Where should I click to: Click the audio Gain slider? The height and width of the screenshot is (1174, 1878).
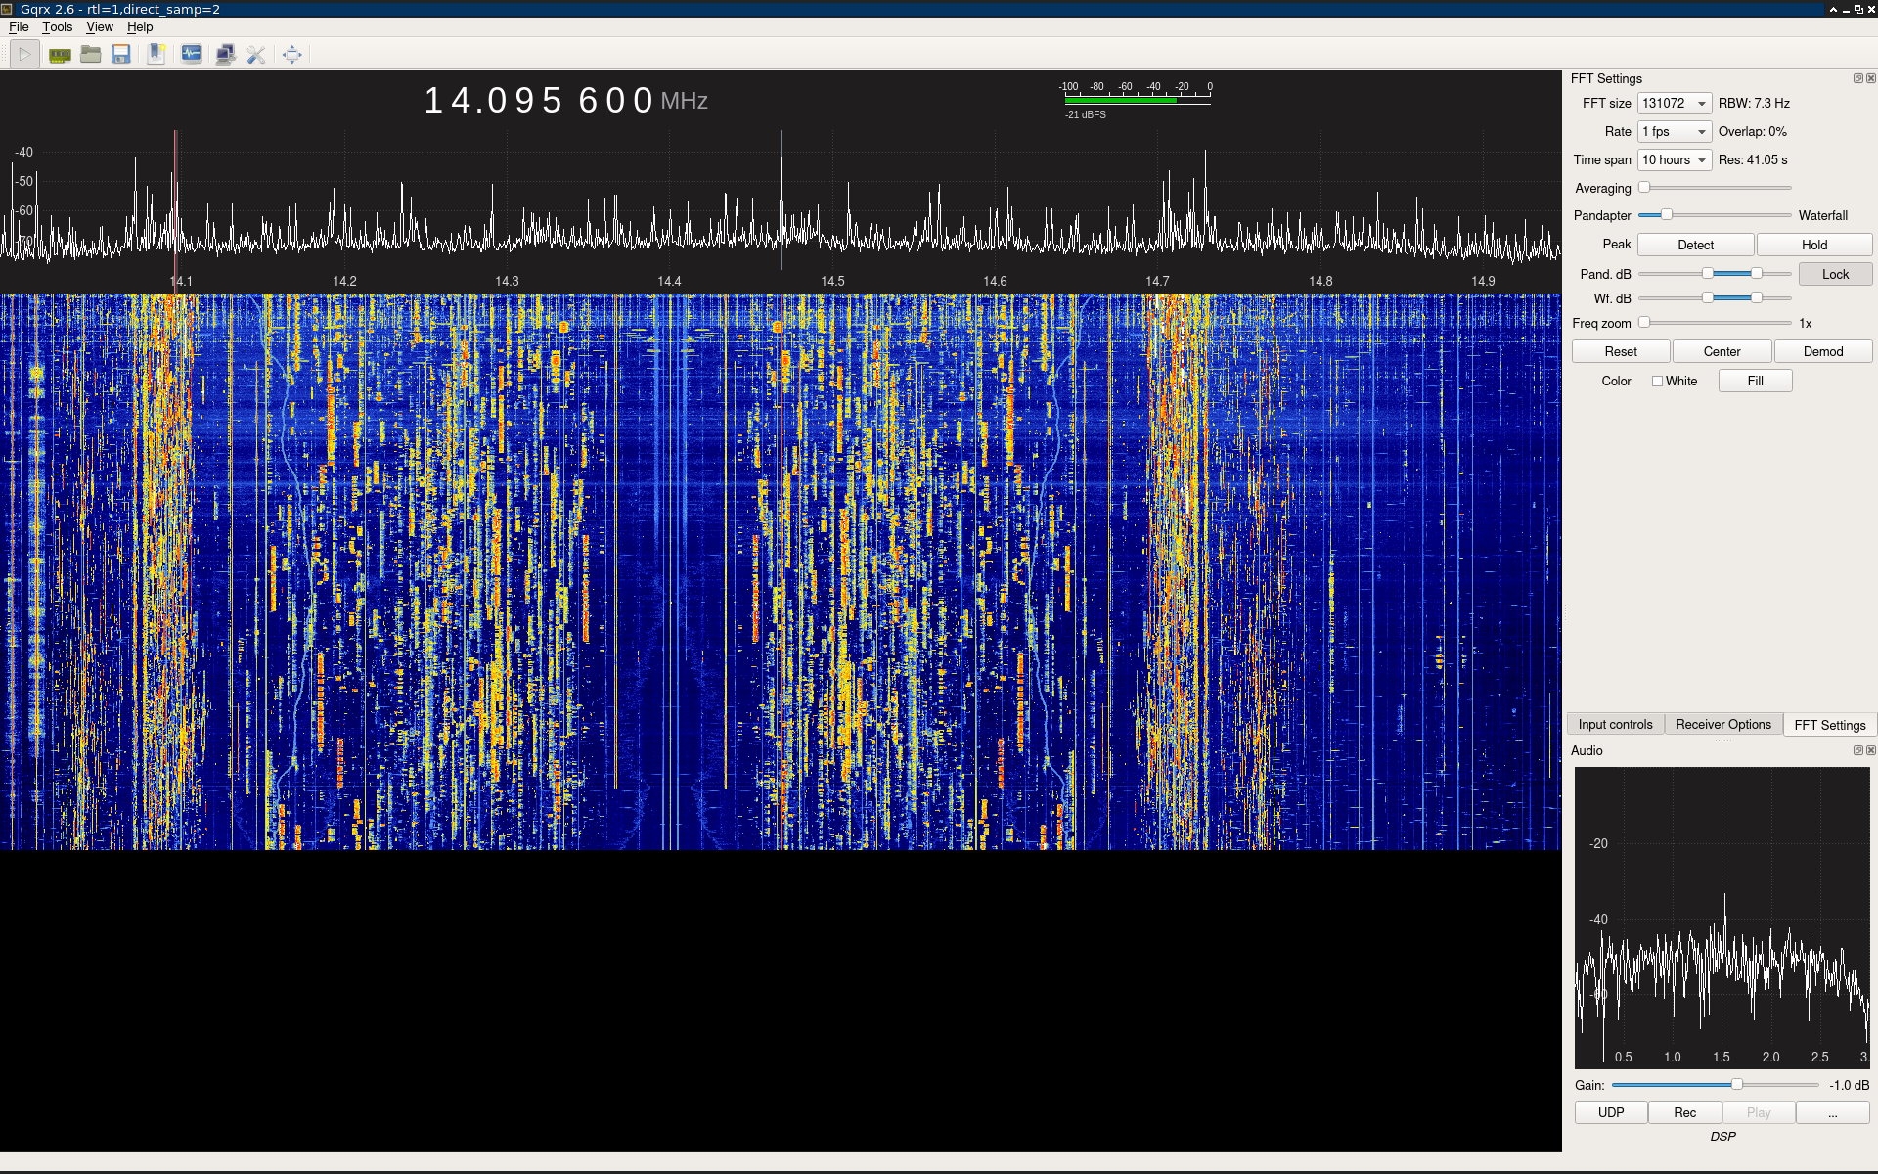1715,1085
